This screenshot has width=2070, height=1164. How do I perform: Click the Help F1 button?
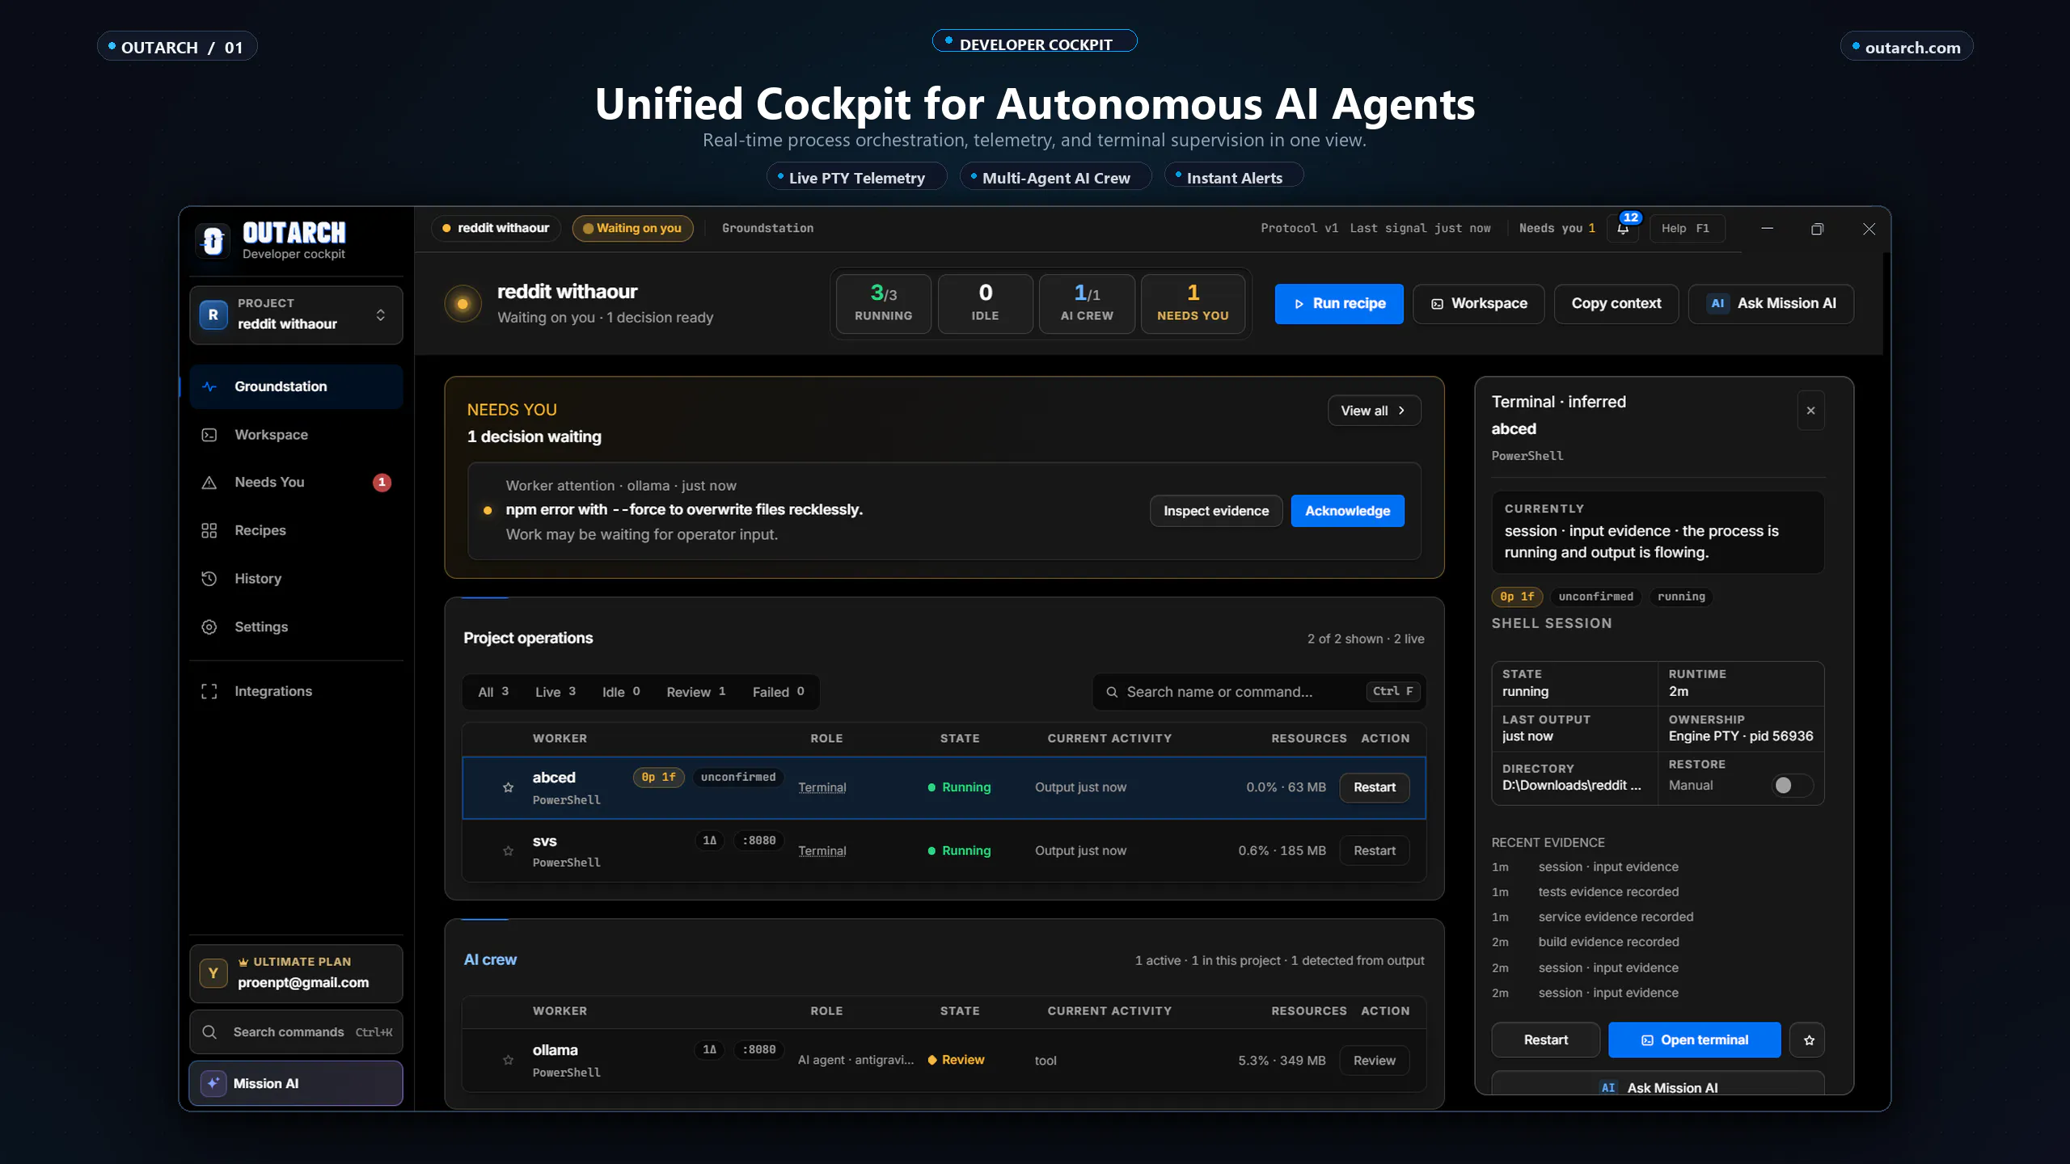point(1687,229)
